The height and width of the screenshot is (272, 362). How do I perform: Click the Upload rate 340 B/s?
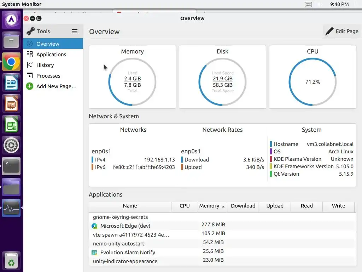click(x=255, y=167)
